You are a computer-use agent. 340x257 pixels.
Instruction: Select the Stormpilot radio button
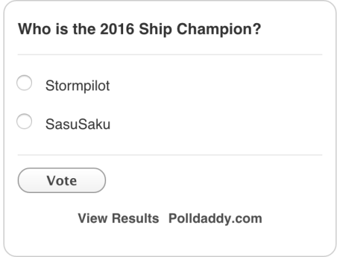click(x=24, y=83)
